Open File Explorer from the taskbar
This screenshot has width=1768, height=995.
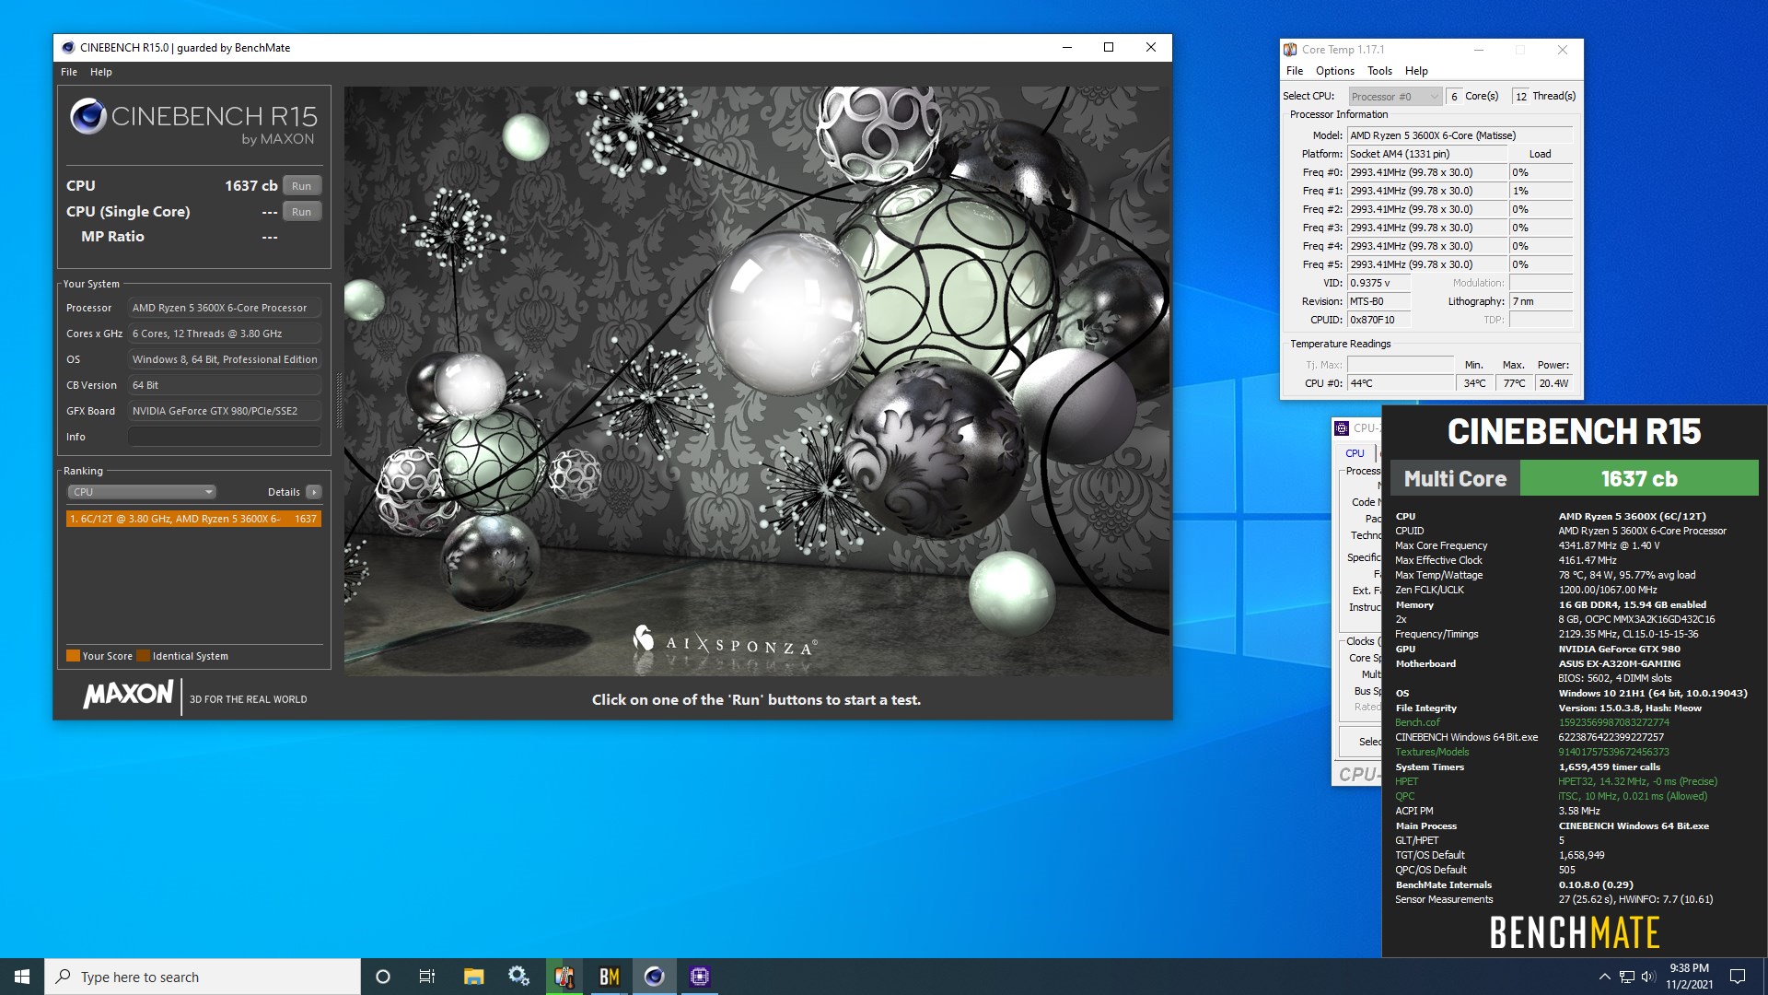coord(473,977)
